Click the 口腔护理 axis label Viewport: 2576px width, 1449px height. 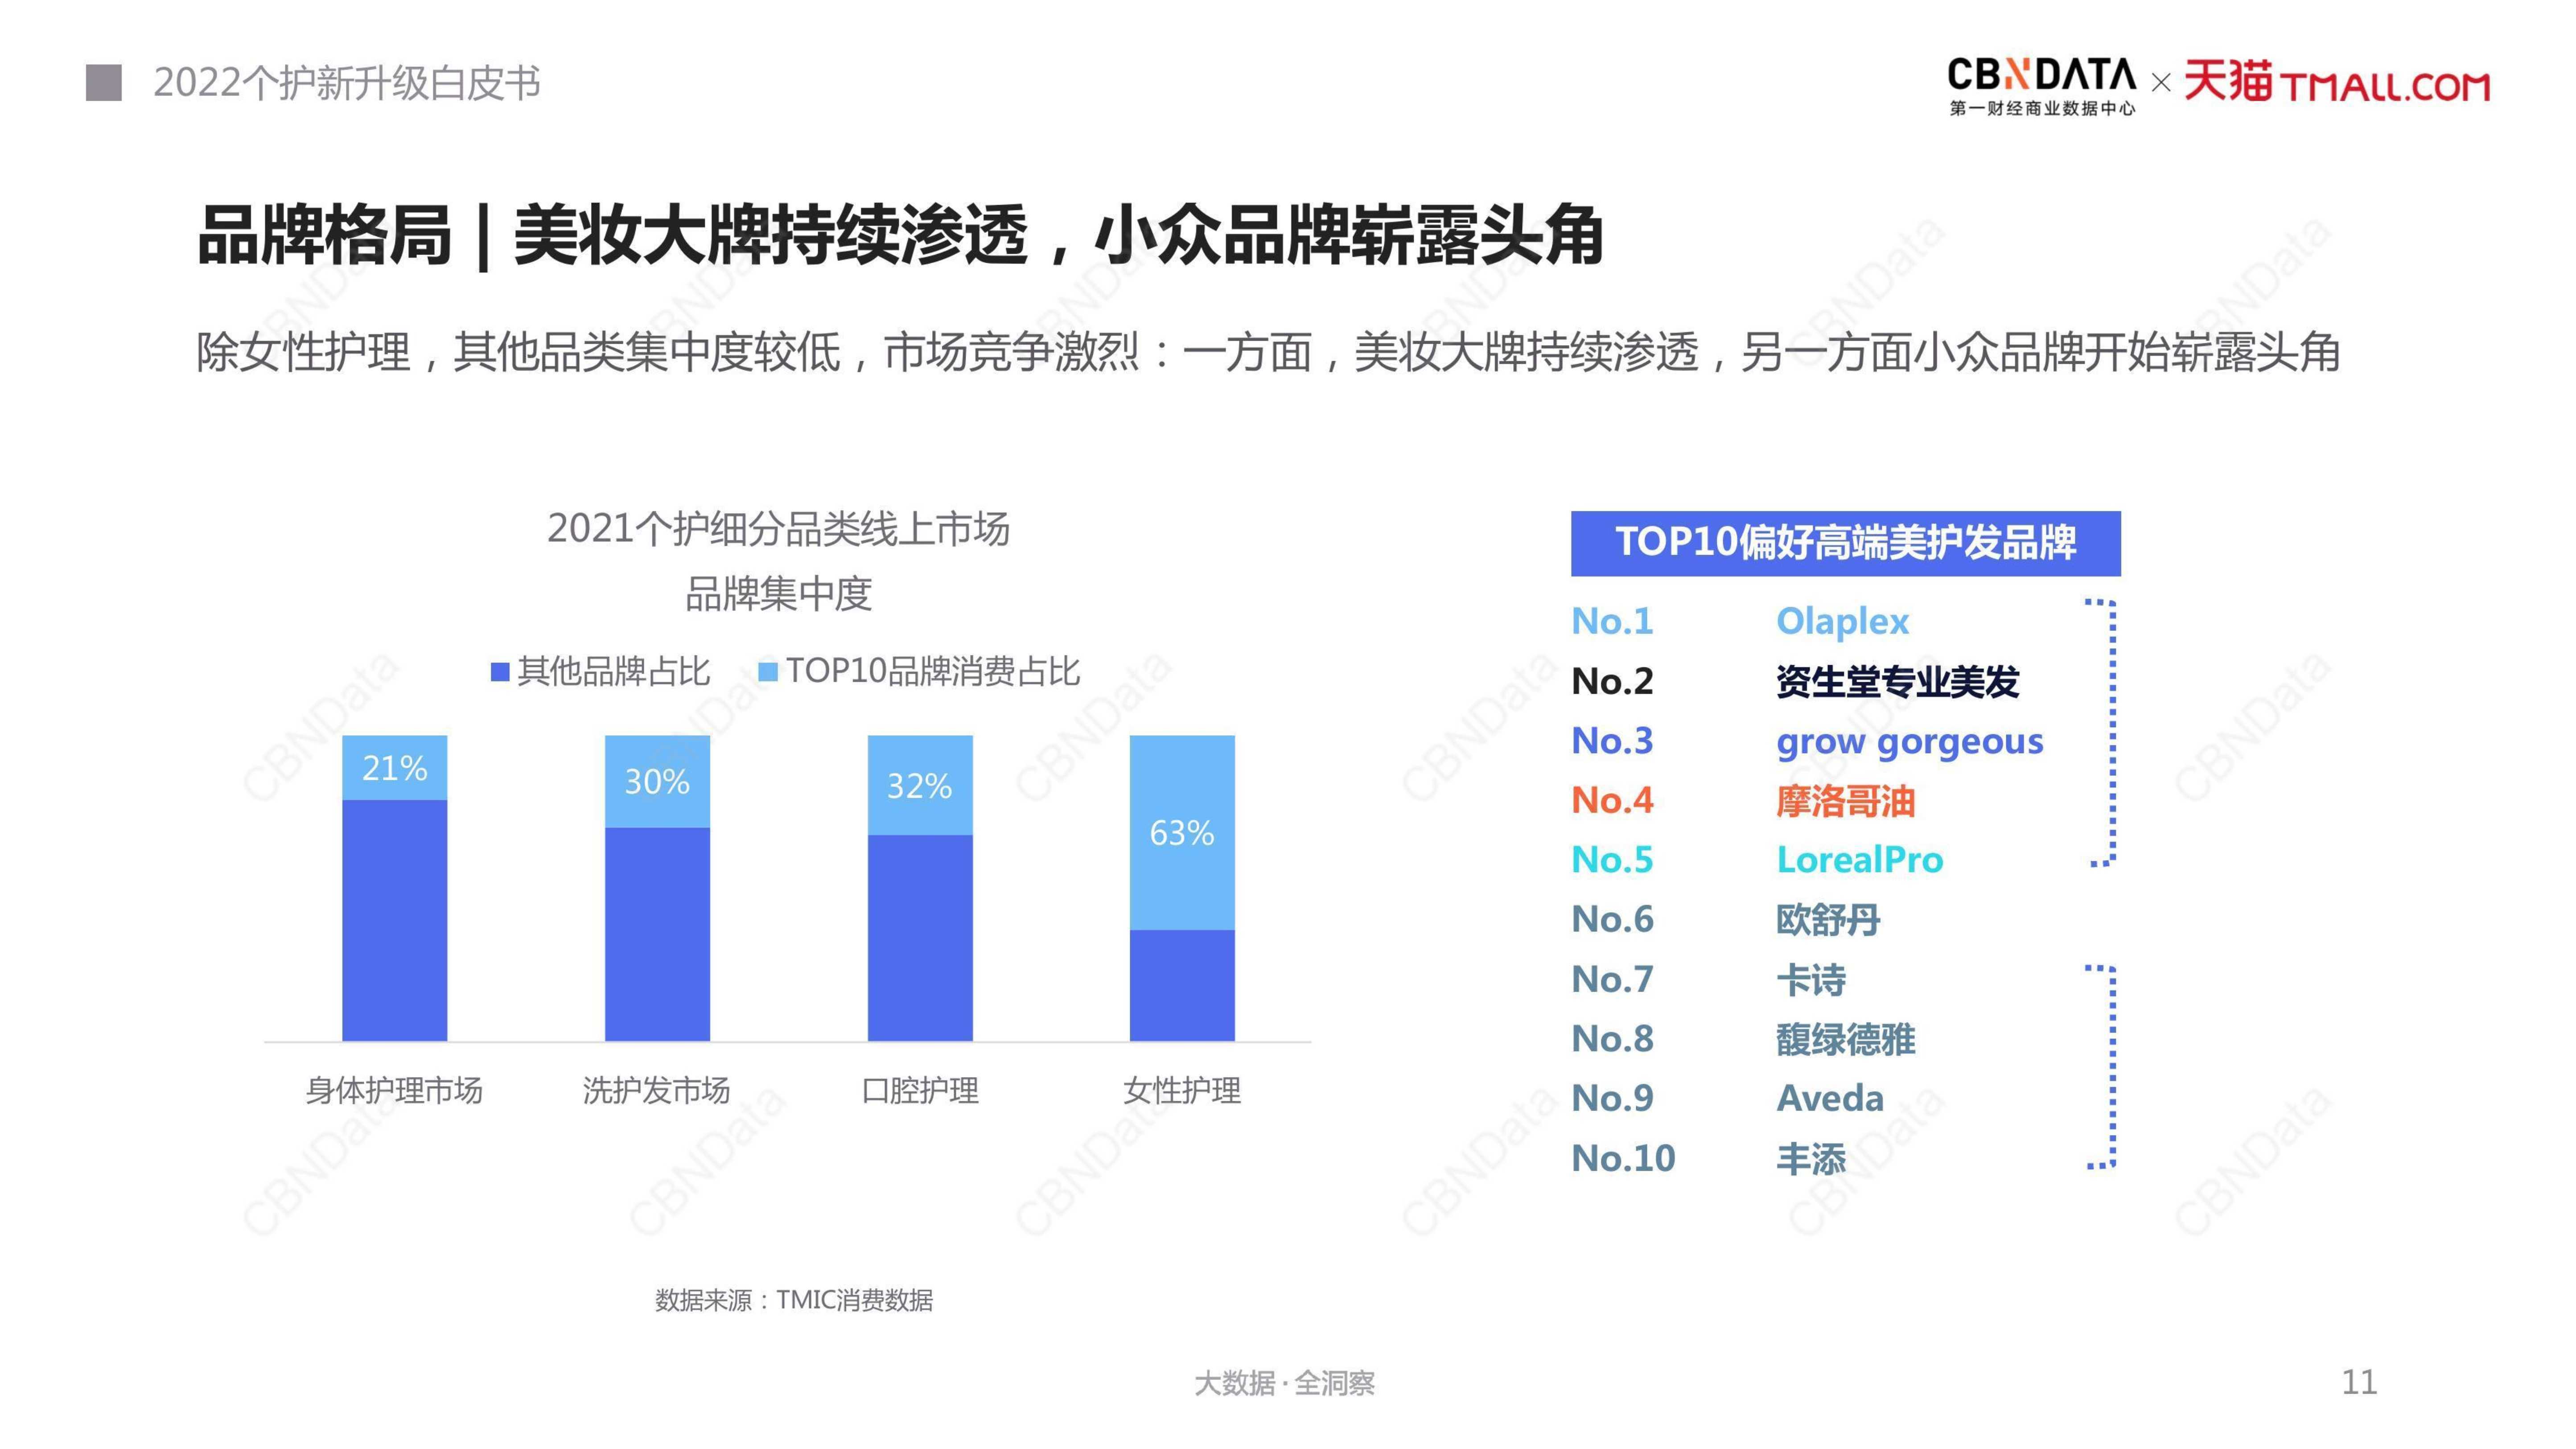click(x=920, y=1090)
